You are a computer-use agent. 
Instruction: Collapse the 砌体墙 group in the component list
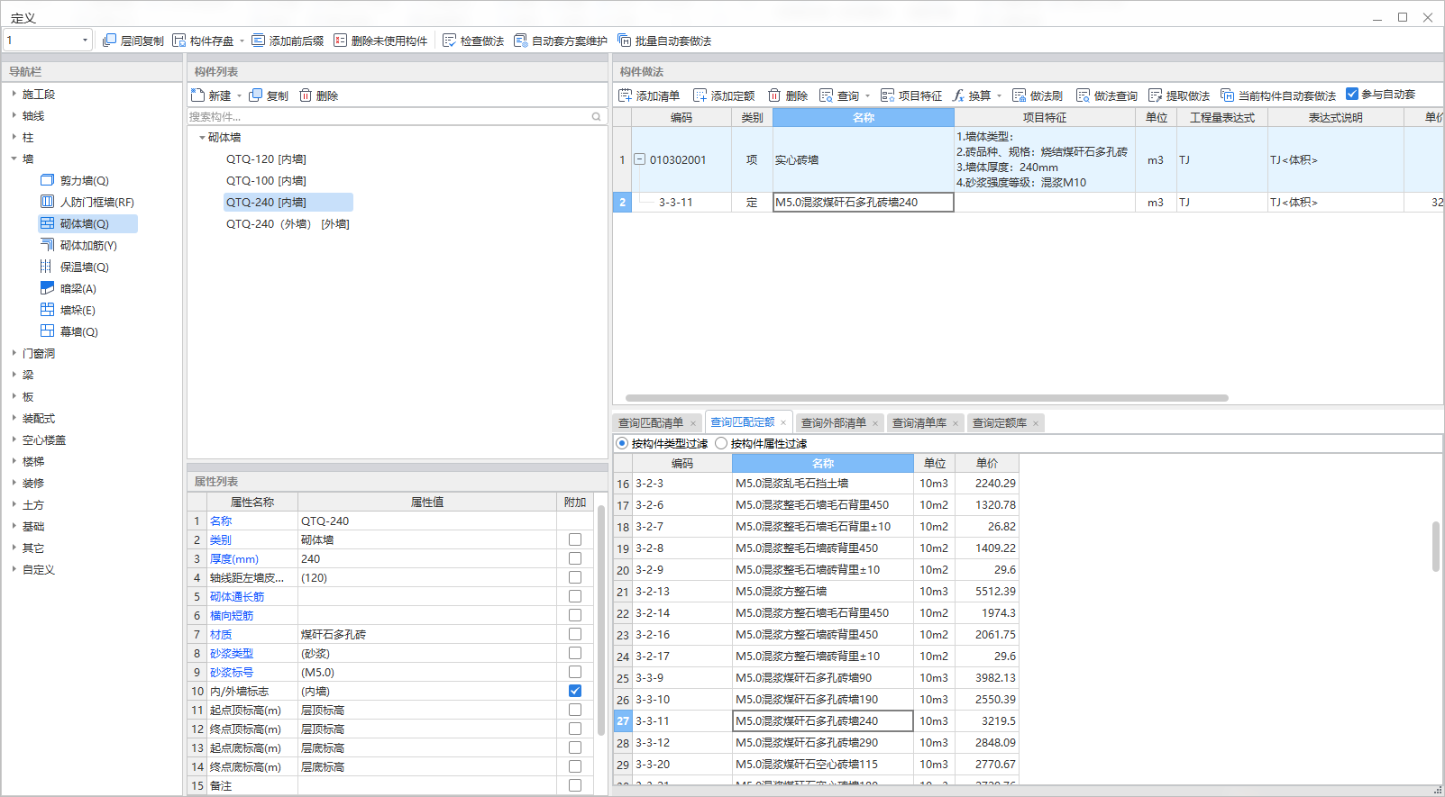(x=202, y=138)
